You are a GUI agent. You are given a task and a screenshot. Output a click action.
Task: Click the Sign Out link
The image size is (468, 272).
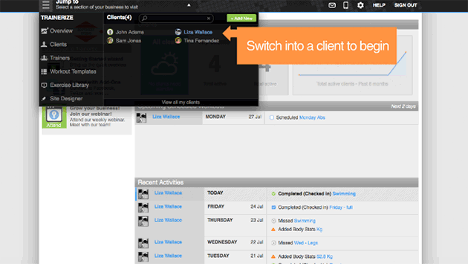tap(406, 5)
